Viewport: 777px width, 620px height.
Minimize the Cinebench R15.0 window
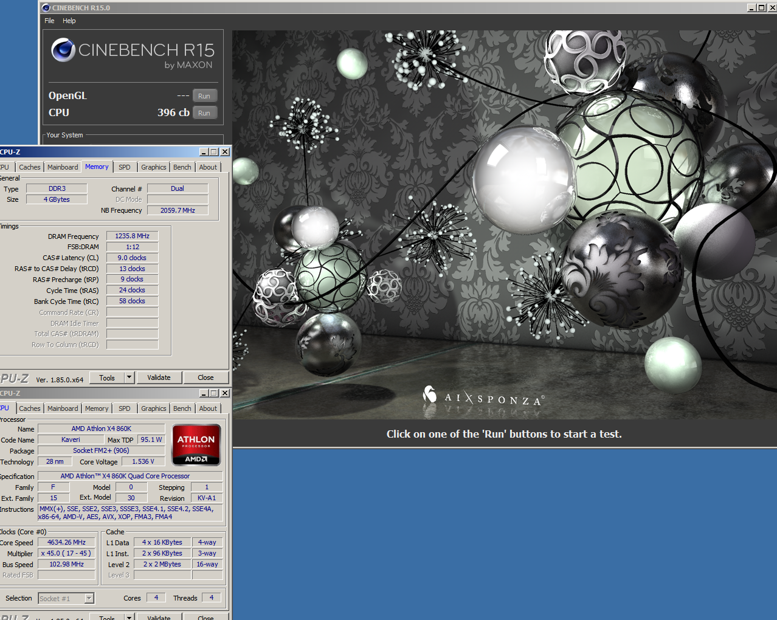[x=751, y=8]
